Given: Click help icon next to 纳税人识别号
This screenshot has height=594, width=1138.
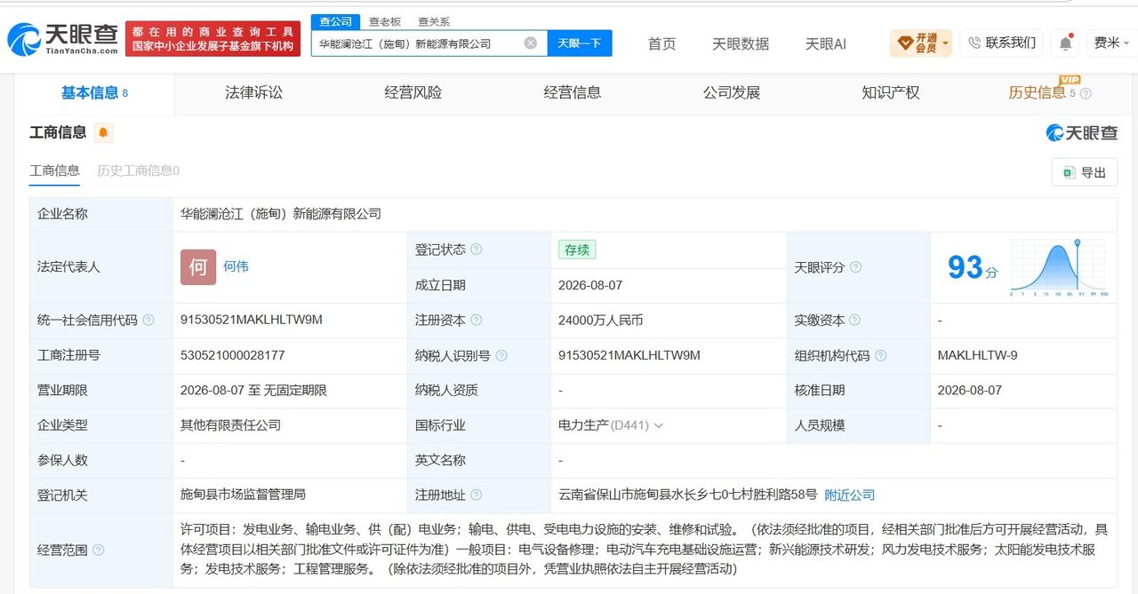Looking at the screenshot, I should pos(501,355).
